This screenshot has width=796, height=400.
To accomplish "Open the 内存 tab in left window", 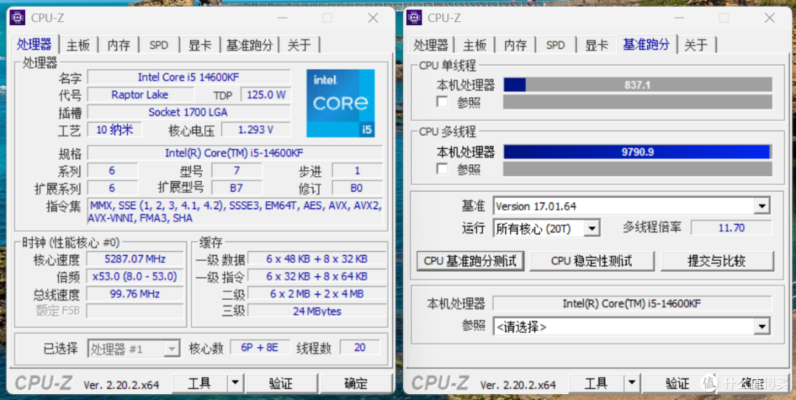I will pos(119,45).
